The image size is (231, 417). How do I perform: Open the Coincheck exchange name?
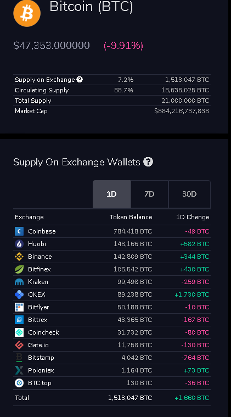coord(43,332)
